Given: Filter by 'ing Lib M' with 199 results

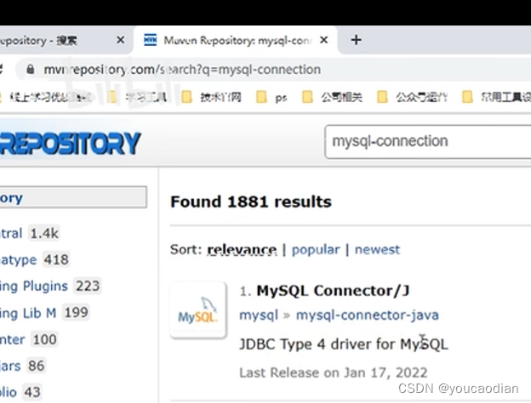Looking at the screenshot, I should point(44,313).
